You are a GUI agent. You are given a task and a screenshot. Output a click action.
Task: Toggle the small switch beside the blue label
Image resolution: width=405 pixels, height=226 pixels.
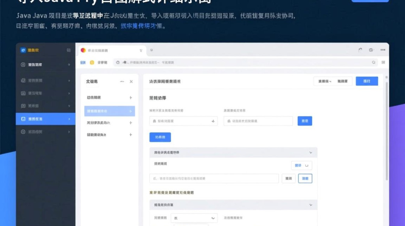[307, 165]
